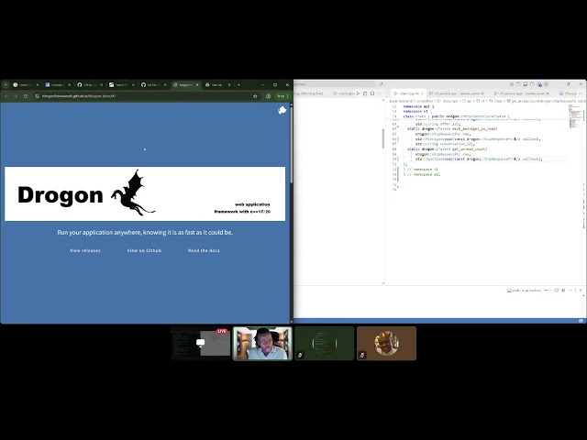The image size is (587, 440).
Task: Click the muted mic icon on brown tile
Action: [x=362, y=355]
